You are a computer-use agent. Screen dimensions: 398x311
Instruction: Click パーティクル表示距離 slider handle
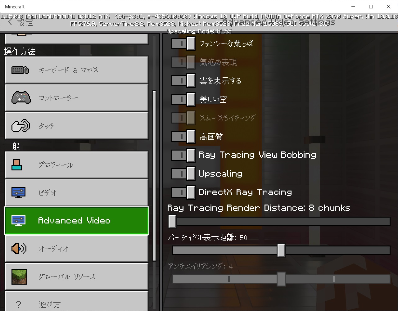point(281,250)
